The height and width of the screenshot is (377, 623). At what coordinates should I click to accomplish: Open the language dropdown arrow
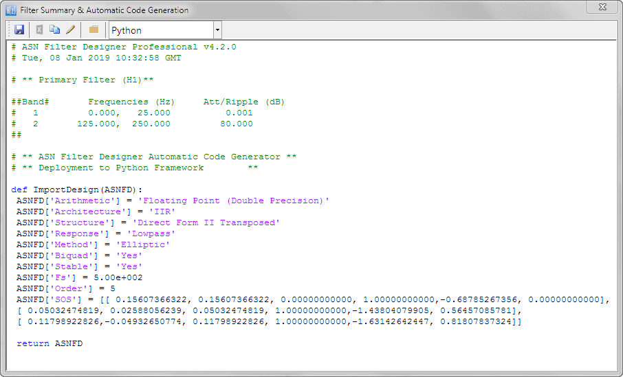coord(217,30)
